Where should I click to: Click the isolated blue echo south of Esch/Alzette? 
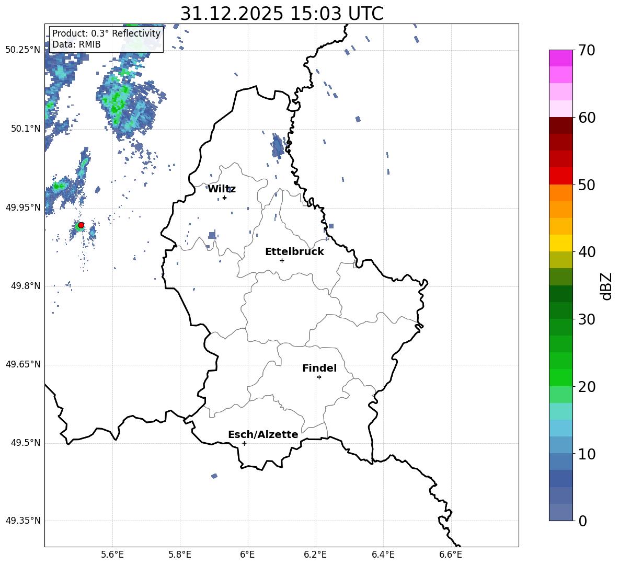(x=214, y=476)
